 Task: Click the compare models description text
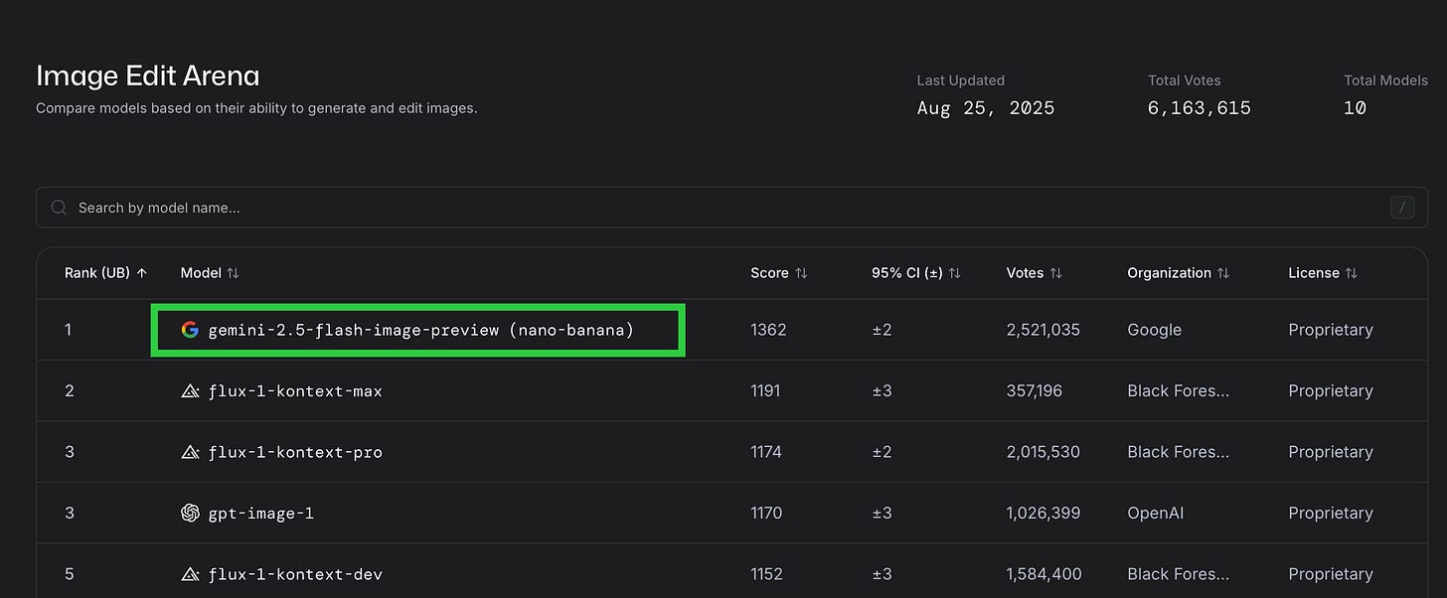click(256, 108)
